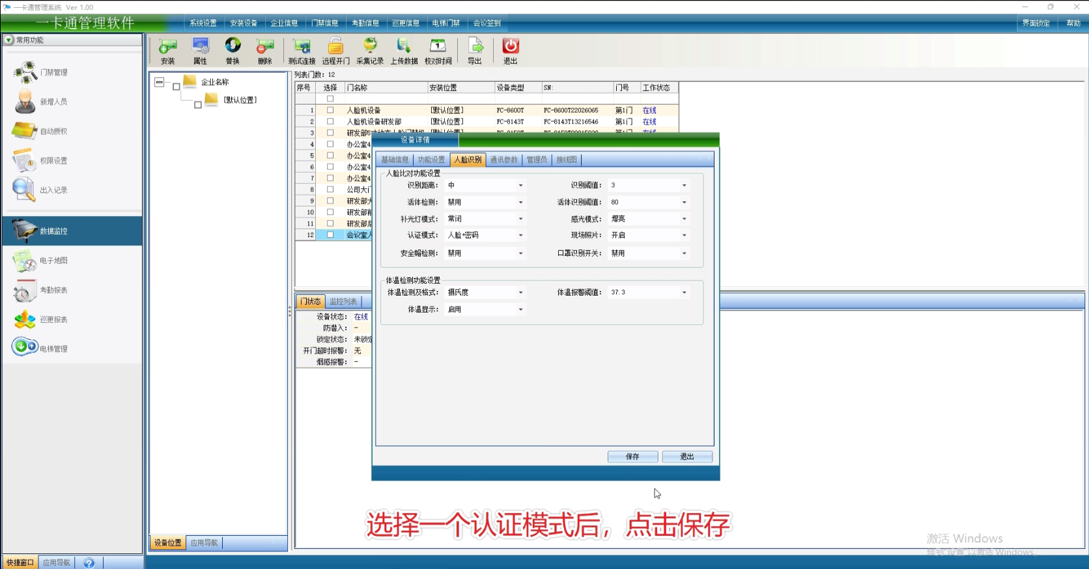Open the 口罩识别开关 dropdown

pyautogui.click(x=684, y=253)
